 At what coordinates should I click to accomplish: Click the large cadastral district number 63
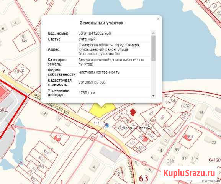click(x=144, y=178)
